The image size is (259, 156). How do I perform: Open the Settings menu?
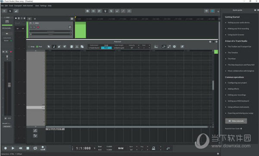[x=44, y=6]
